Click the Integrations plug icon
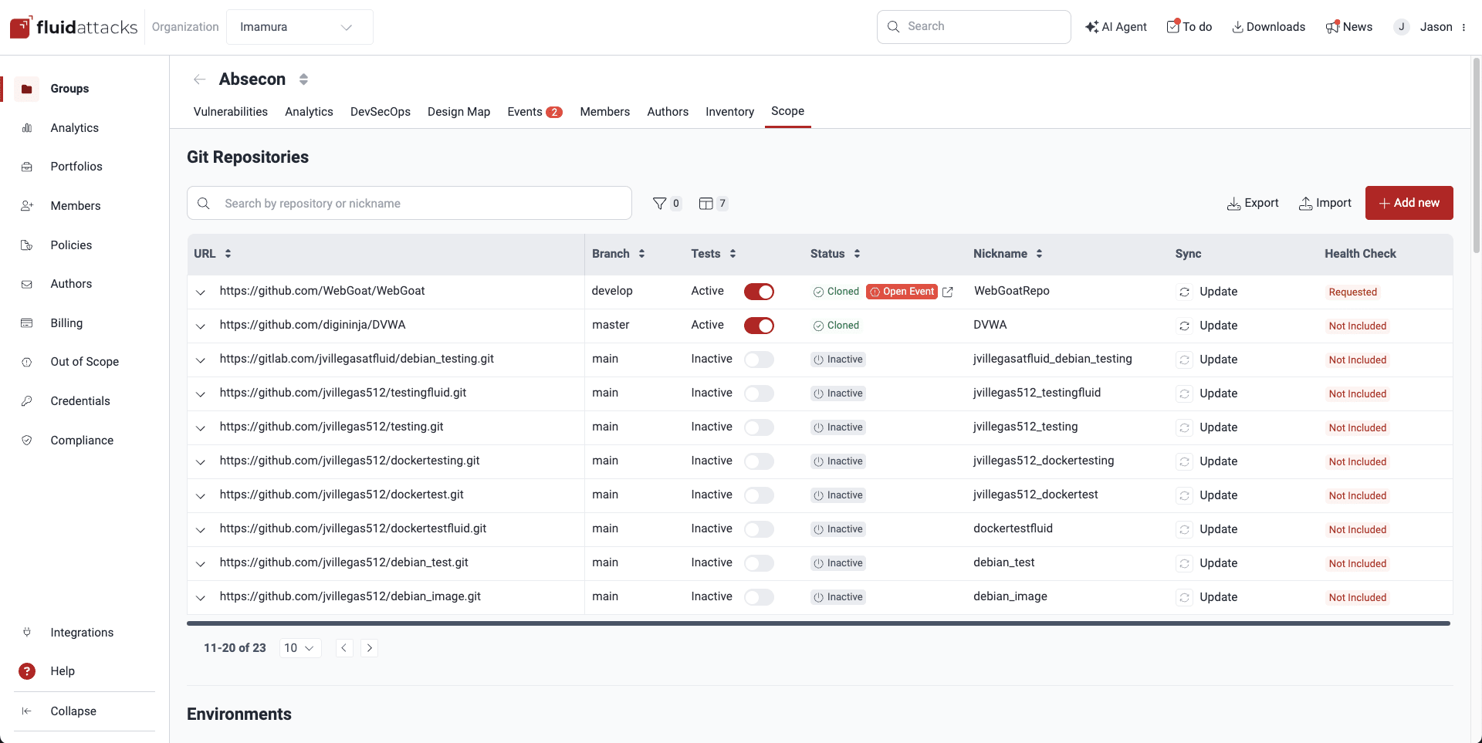This screenshot has height=743, width=1482. point(27,632)
